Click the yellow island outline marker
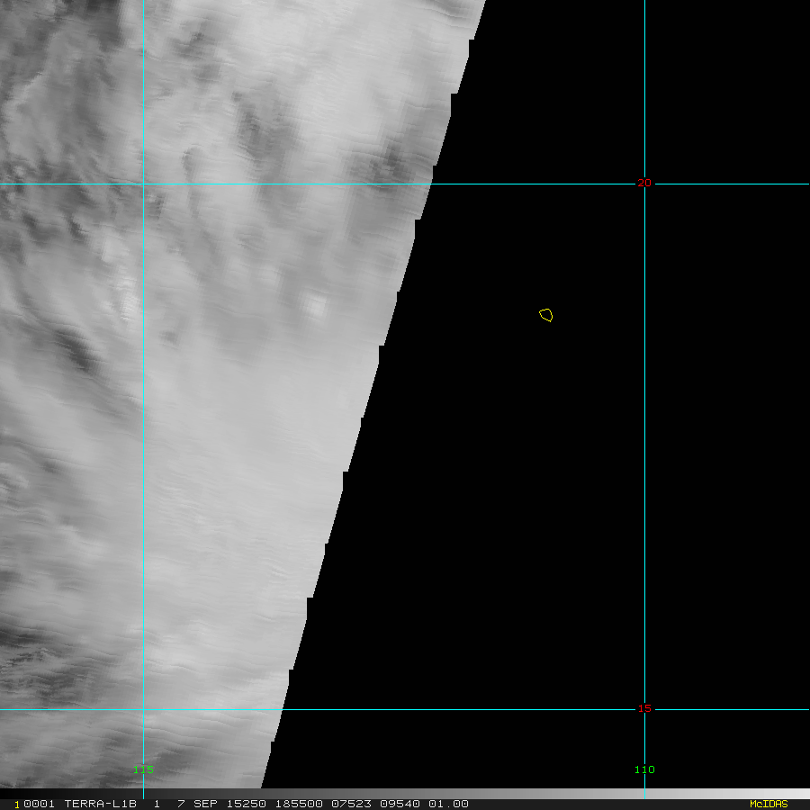Viewport: 810px width, 810px height. pyautogui.click(x=545, y=314)
